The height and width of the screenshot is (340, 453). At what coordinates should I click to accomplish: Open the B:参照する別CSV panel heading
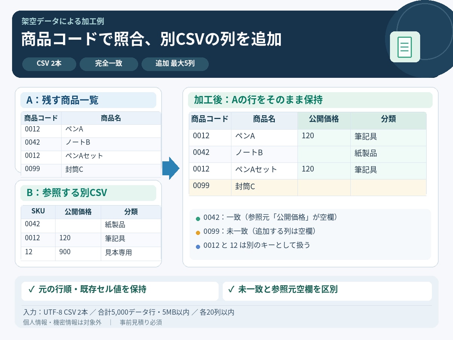coord(88,193)
